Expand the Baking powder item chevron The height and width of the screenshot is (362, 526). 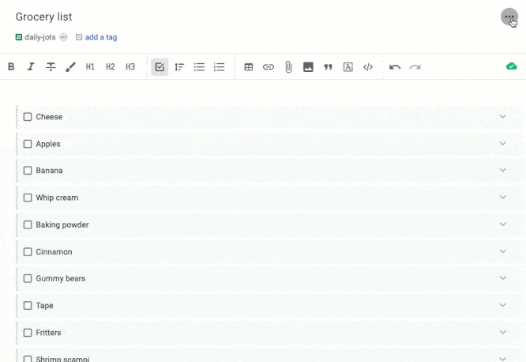502,224
